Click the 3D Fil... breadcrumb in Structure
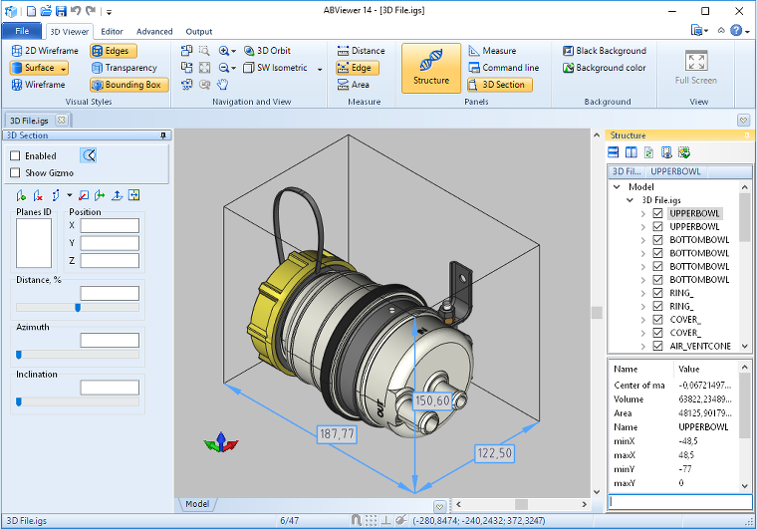757x529 pixels. coord(627,171)
